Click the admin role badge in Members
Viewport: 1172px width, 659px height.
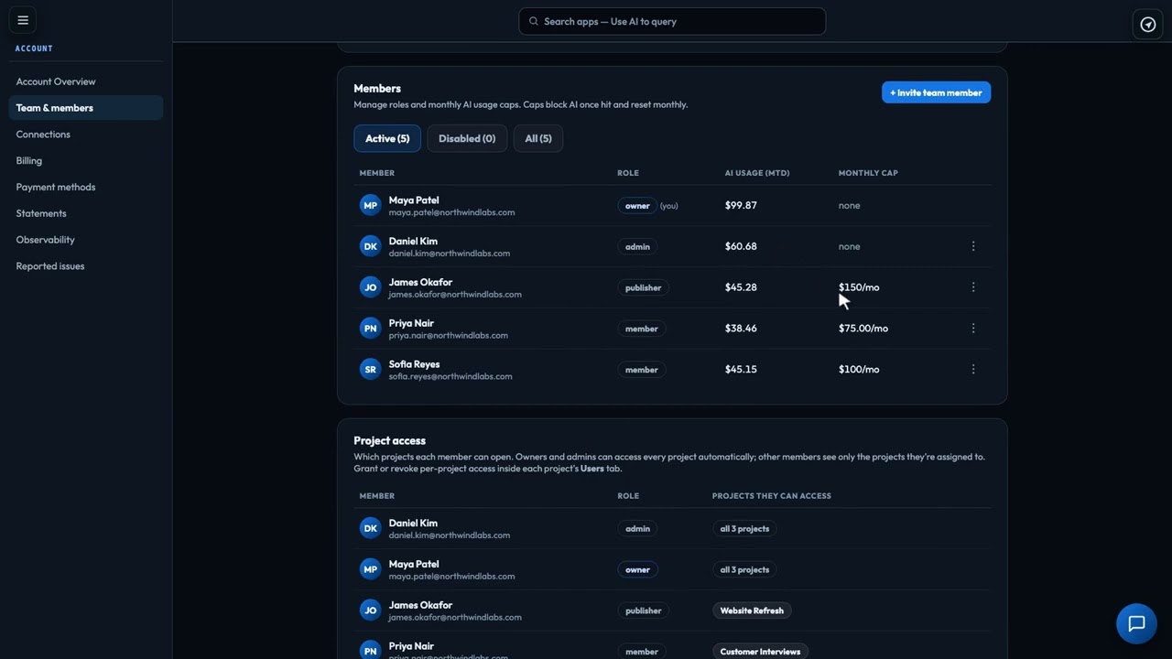(x=637, y=246)
